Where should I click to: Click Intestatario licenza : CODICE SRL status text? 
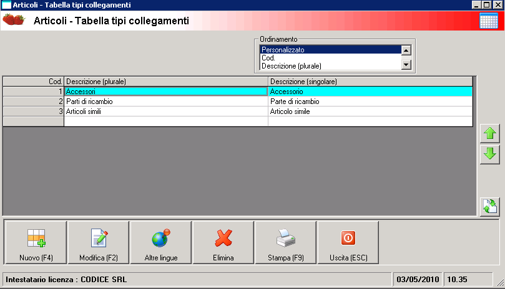(x=66, y=280)
